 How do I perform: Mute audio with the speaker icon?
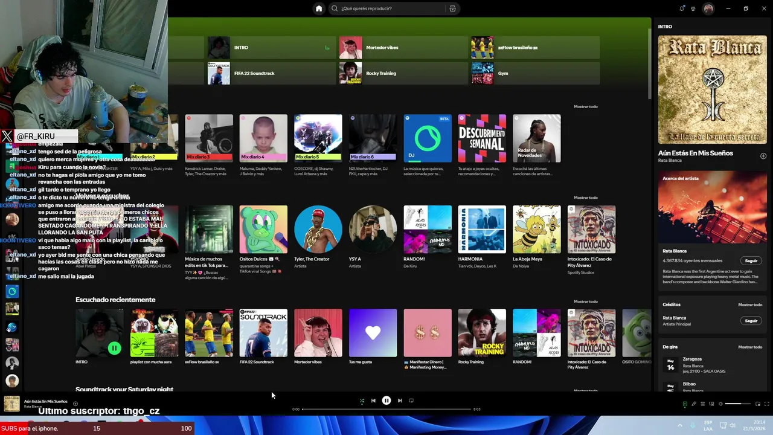click(x=720, y=404)
